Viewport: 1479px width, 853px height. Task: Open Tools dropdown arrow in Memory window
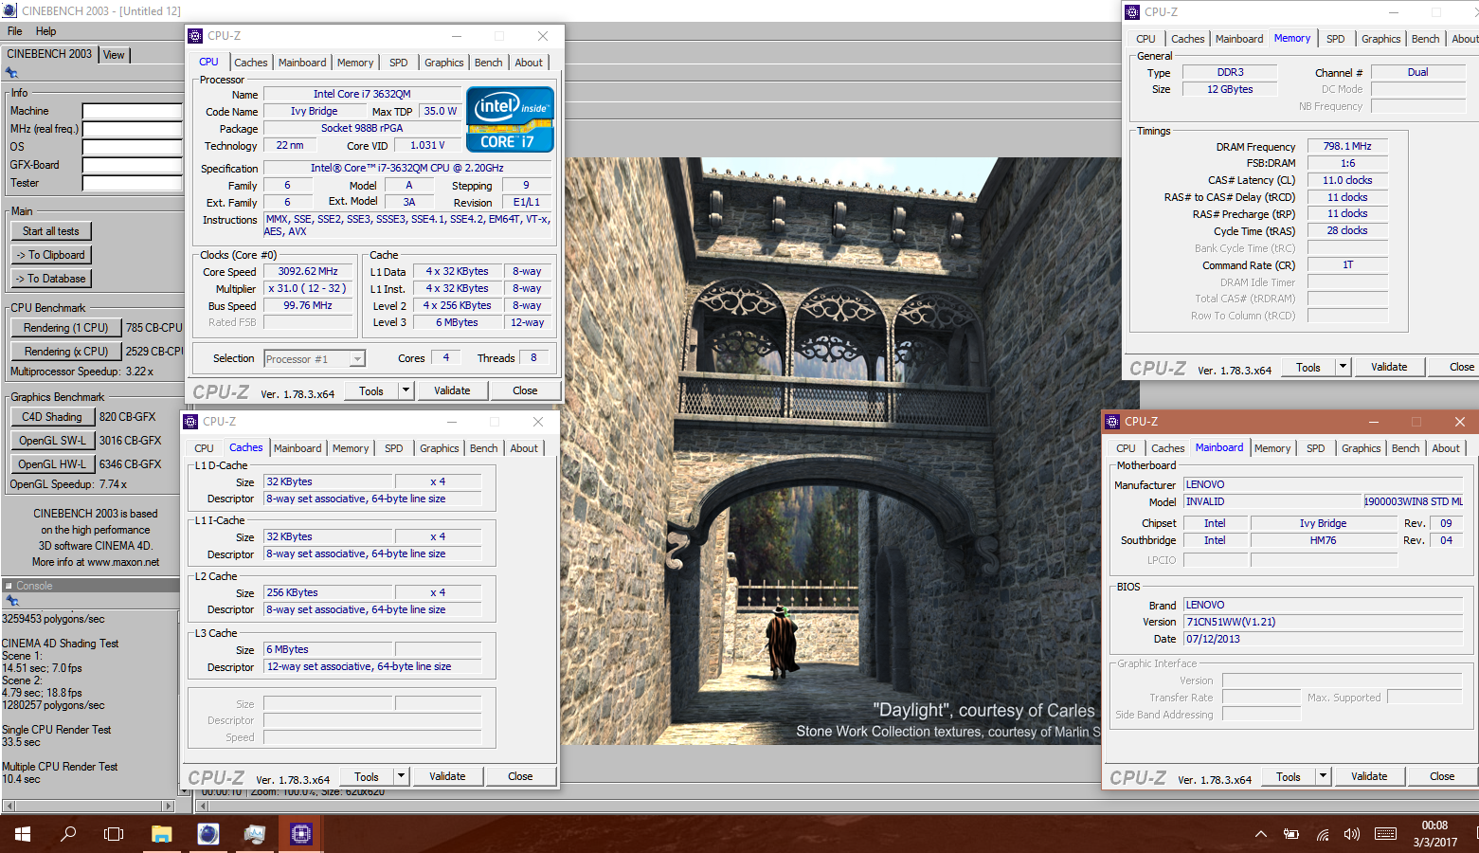[1343, 367]
